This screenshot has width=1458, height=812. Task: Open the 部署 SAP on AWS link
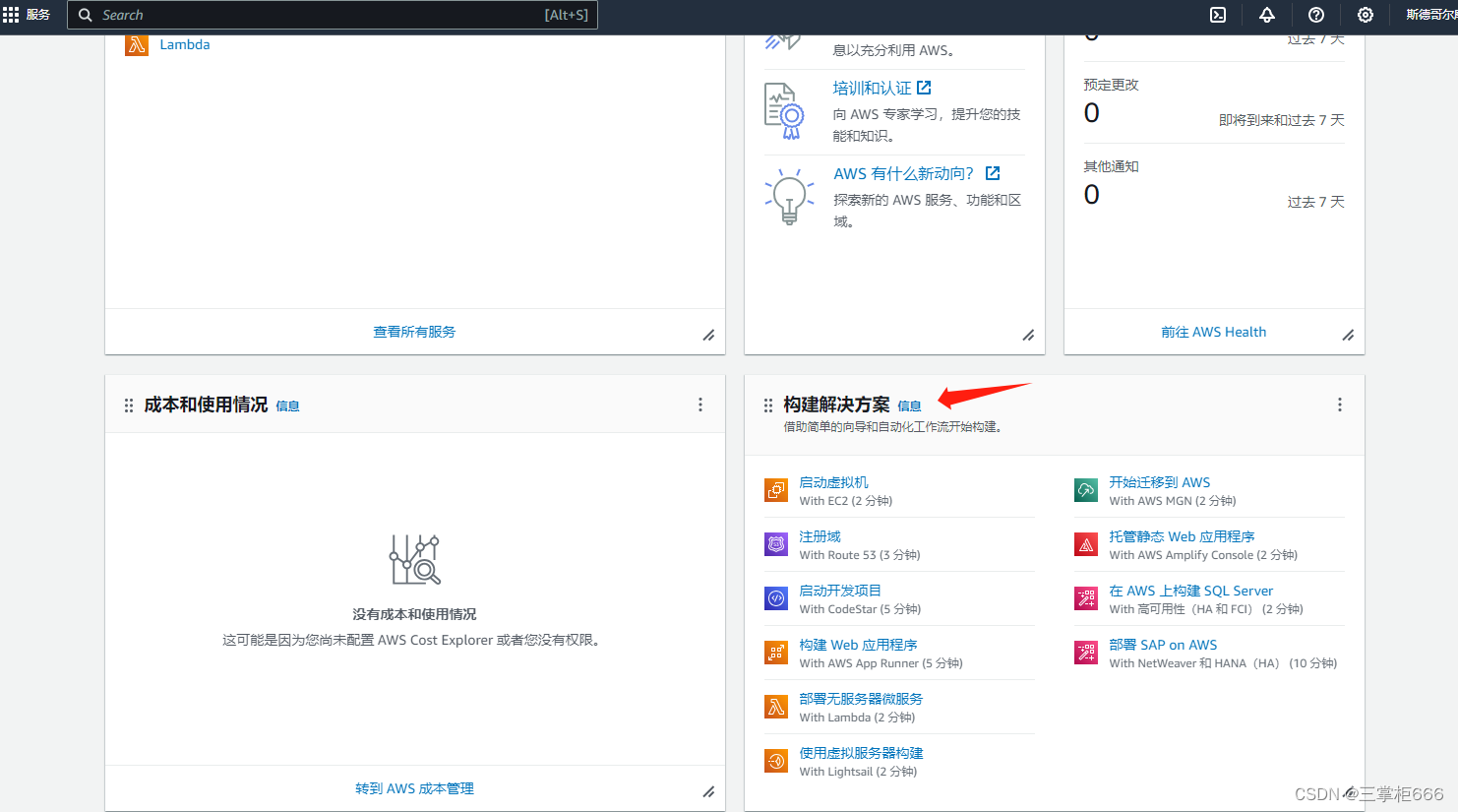click(x=1163, y=645)
